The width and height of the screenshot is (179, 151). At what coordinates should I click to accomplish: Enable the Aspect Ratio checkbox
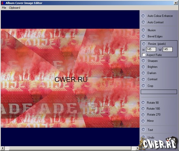pyautogui.click(x=144, y=55)
